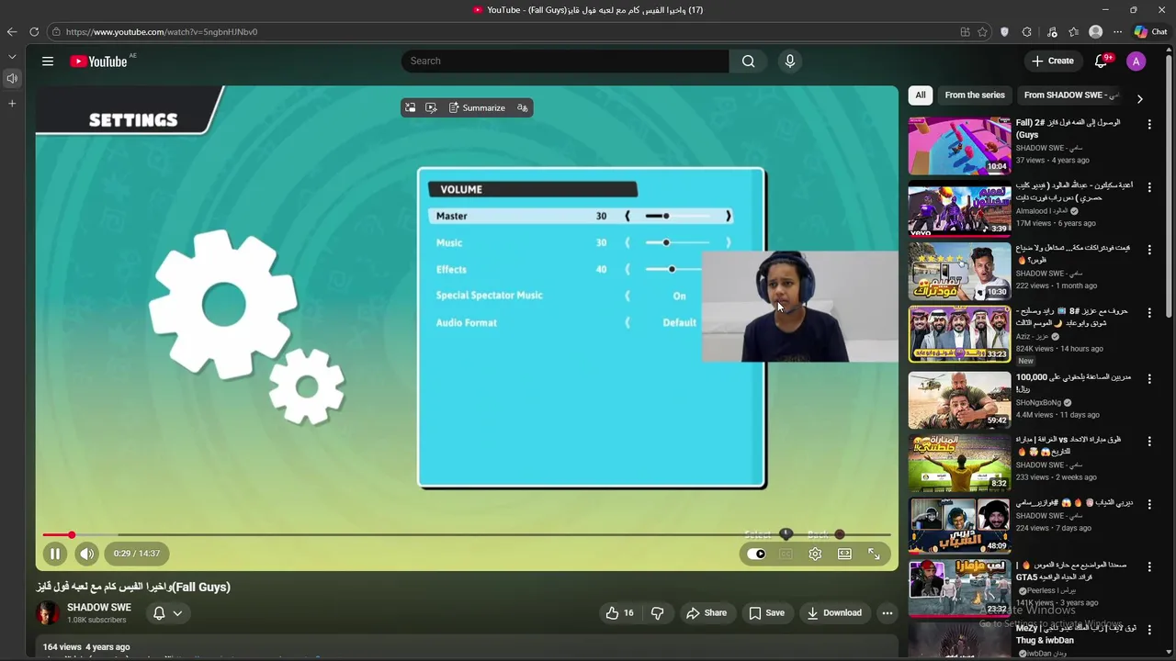Open menu for 224 views video
Screen dimensions: 1176x661
pyautogui.click(x=1149, y=505)
